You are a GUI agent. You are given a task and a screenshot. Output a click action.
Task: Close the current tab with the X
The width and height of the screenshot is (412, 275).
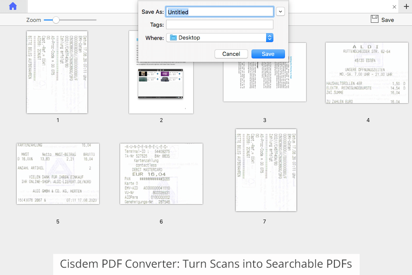tap(394, 7)
